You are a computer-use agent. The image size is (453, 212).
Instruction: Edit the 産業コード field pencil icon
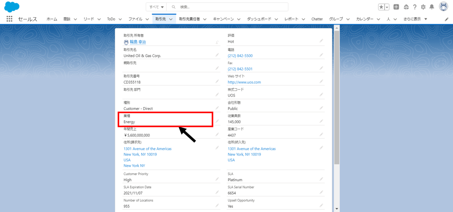coord(321,134)
